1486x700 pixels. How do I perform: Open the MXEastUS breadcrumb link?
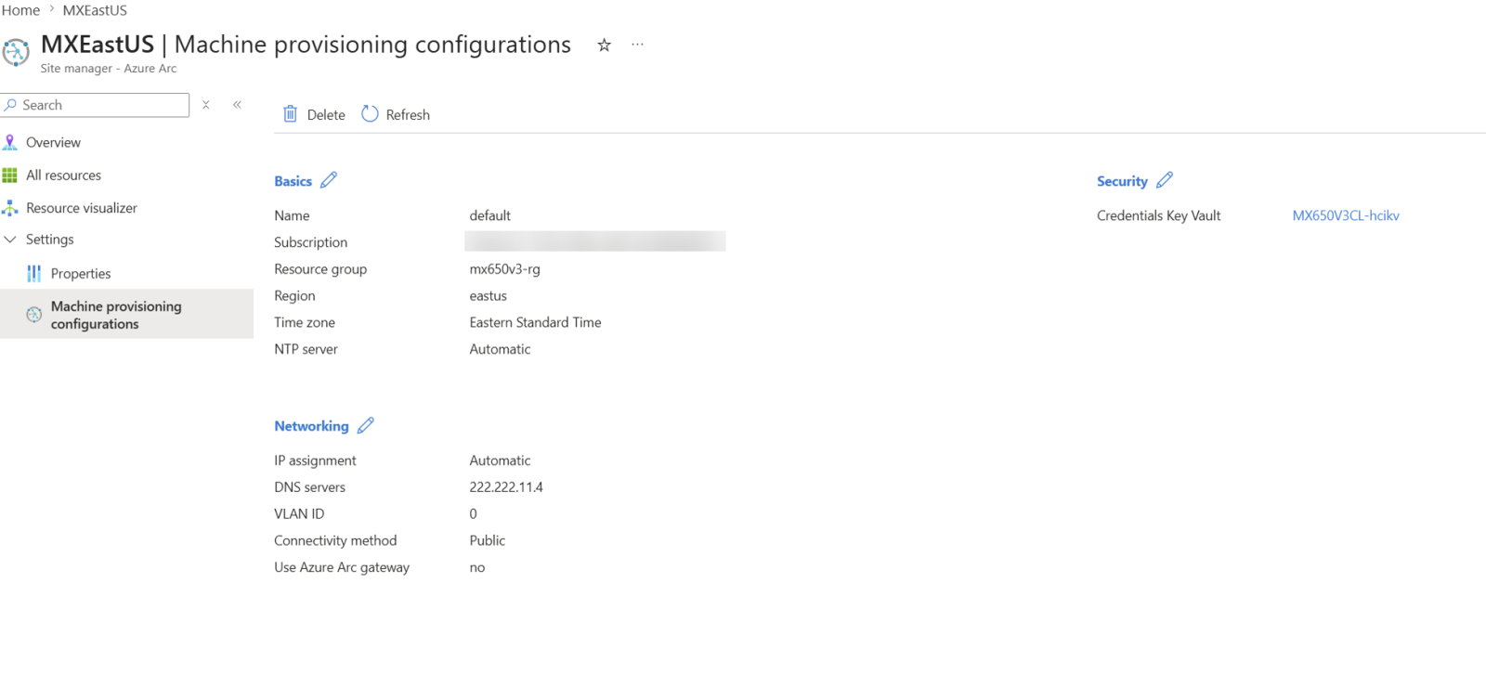click(x=95, y=10)
